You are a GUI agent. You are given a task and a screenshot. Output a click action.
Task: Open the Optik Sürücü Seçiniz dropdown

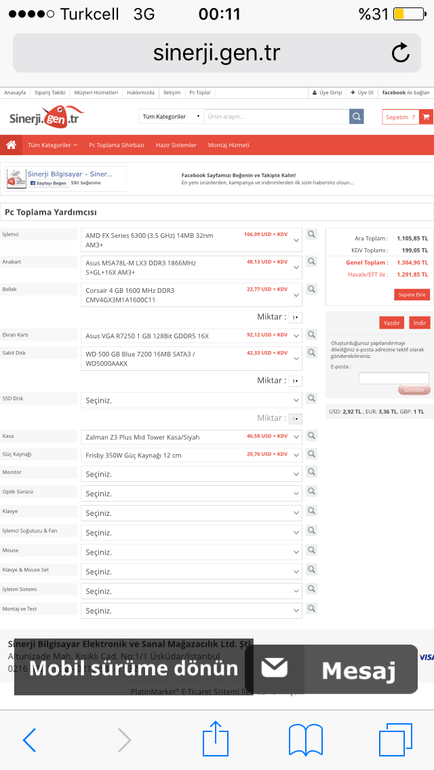pyautogui.click(x=191, y=493)
